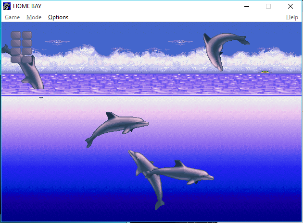Click the dolphin diving behind the grey blocks

32,74
